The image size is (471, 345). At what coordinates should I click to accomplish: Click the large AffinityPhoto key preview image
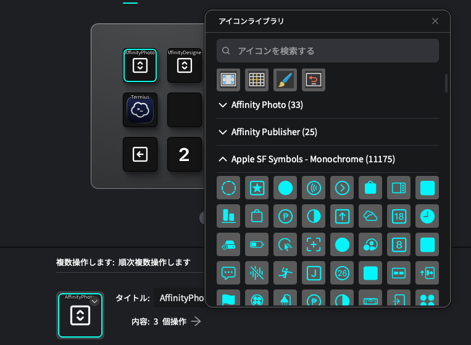click(80, 315)
